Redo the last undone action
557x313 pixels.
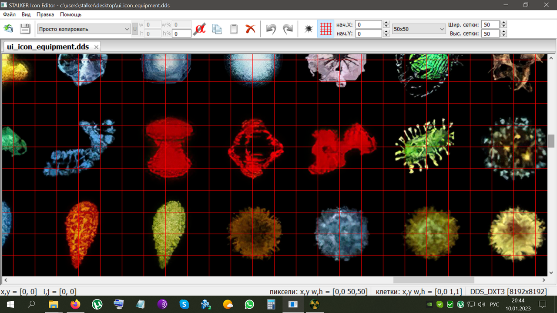pyautogui.click(x=288, y=29)
